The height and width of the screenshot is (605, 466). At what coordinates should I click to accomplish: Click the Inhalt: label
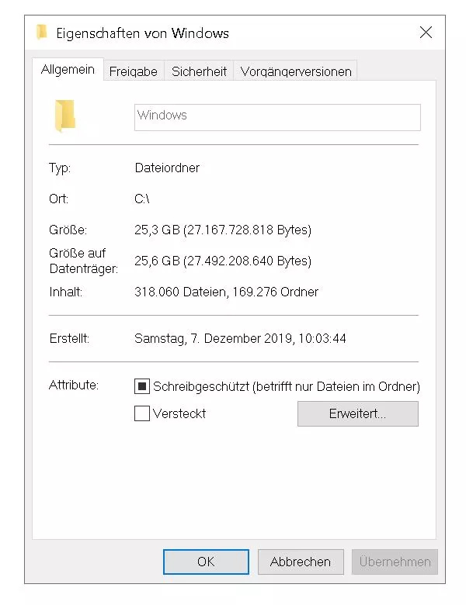pyautogui.click(x=66, y=292)
